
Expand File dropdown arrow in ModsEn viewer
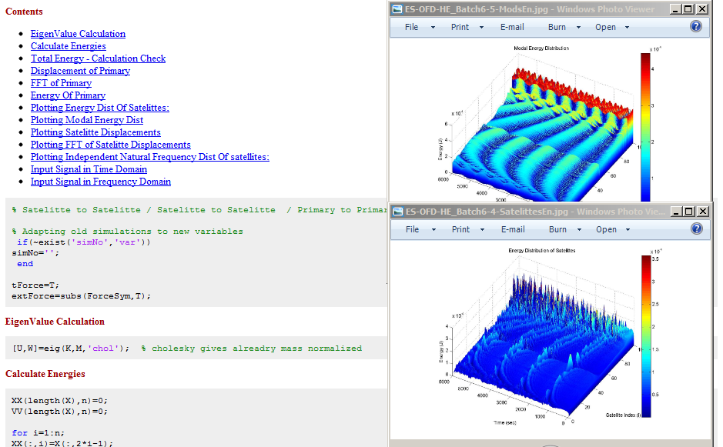tap(433, 28)
